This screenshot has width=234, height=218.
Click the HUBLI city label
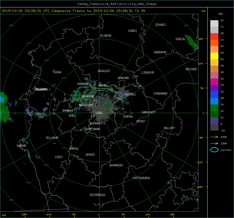pyautogui.click(x=72, y=116)
